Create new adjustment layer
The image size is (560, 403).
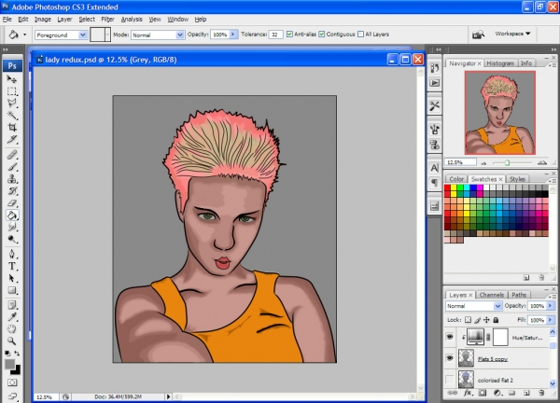[497, 393]
